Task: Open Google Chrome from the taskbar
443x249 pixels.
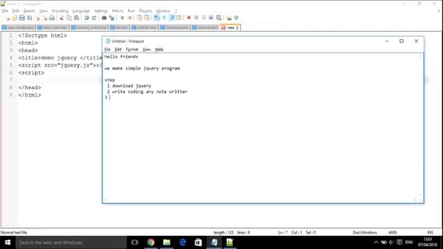Action: coord(151,242)
